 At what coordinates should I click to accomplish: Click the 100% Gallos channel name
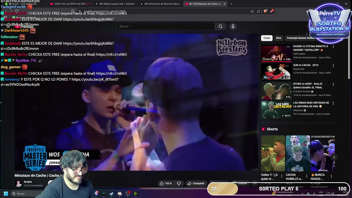[x=299, y=54]
